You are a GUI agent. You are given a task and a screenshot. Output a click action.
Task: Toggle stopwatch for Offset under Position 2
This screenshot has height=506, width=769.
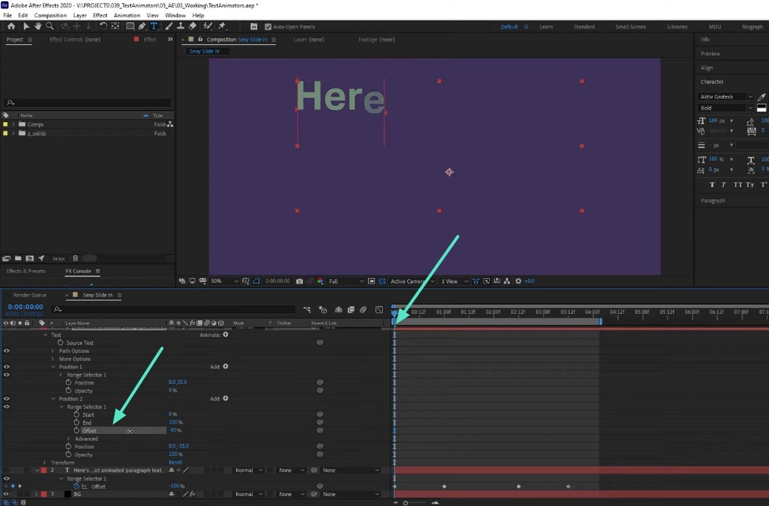(76, 430)
